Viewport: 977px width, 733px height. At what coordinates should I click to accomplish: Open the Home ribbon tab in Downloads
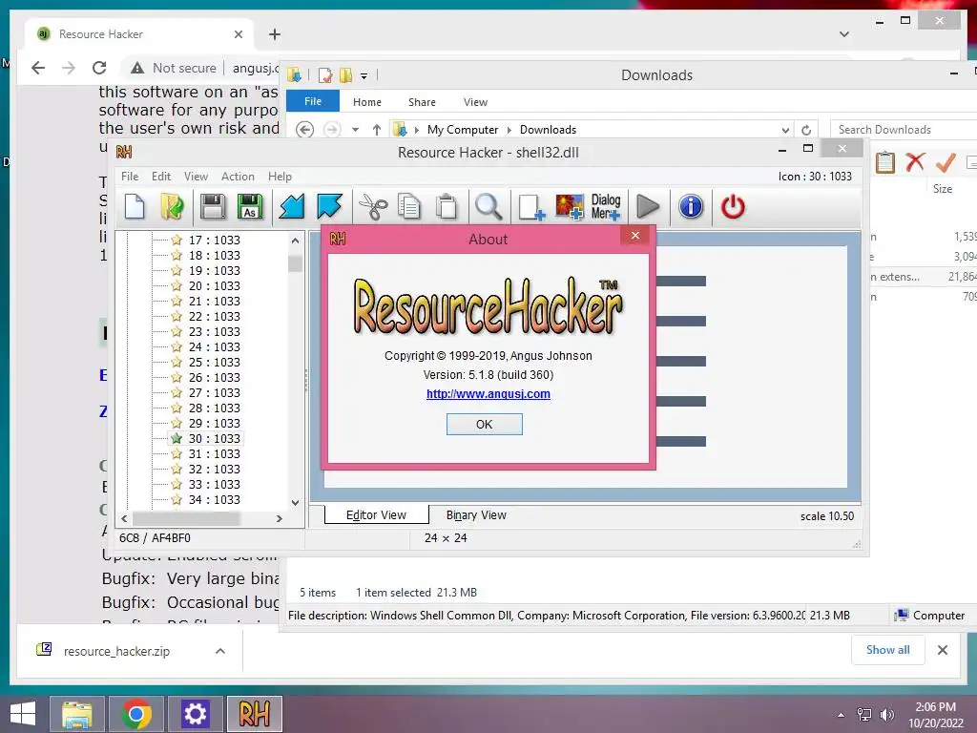367,102
